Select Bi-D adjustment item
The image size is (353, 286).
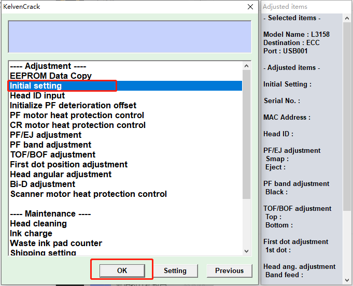click(43, 184)
